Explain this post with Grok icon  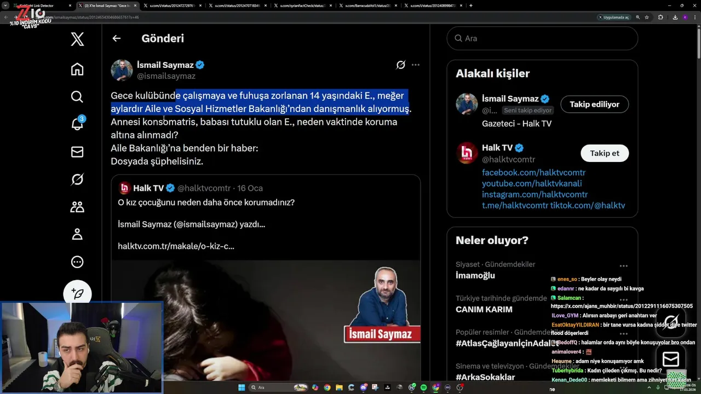pos(400,65)
